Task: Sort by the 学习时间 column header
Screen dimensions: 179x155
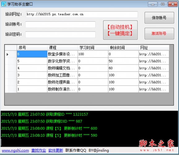Action: 93,48
